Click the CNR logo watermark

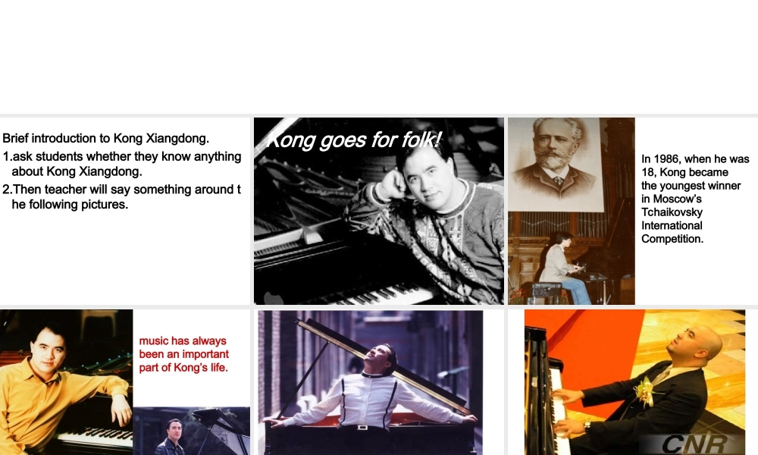694,444
